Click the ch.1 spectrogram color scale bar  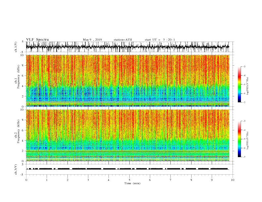(239, 84)
